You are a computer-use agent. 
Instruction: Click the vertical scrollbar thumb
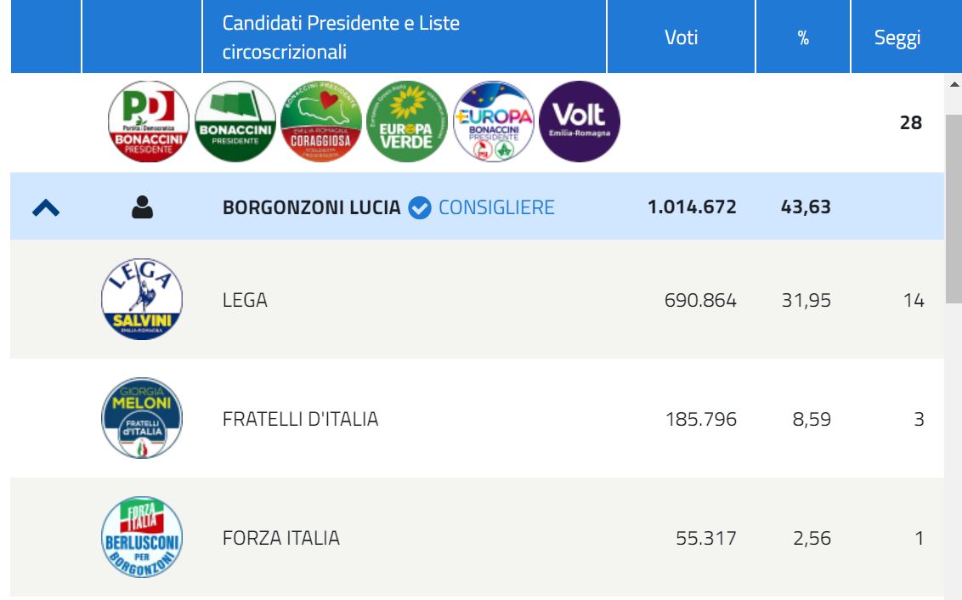[954, 208]
